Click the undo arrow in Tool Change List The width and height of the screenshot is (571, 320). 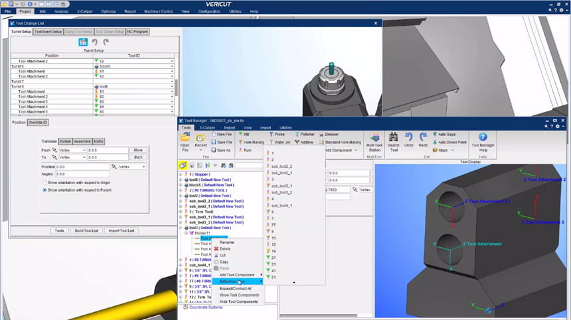(95, 42)
